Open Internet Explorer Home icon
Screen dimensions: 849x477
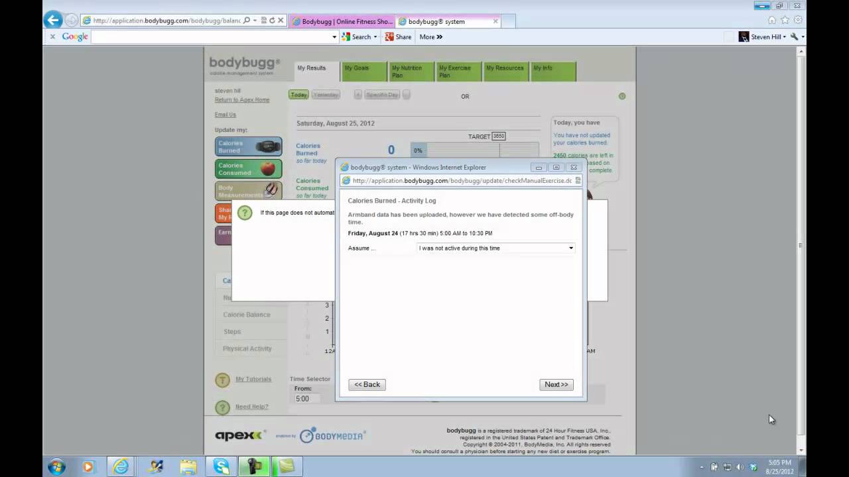[771, 21]
